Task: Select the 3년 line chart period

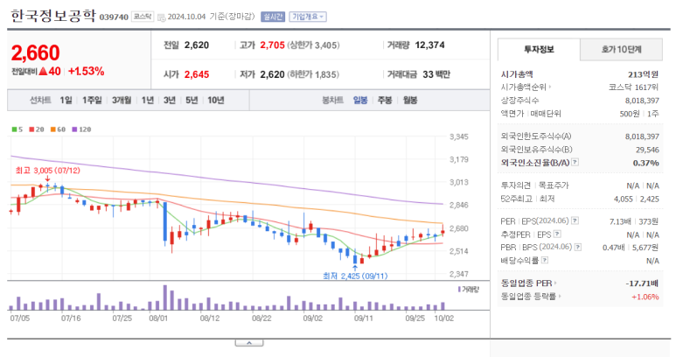Action: tap(170, 100)
